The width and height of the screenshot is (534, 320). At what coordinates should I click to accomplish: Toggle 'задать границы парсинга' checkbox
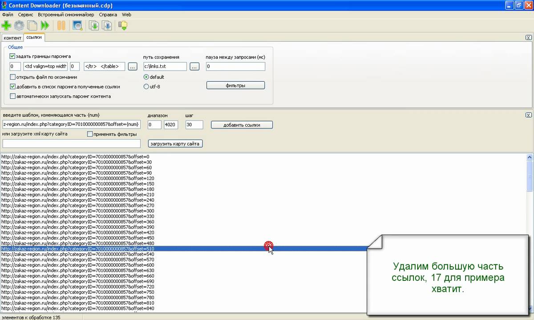[12, 56]
